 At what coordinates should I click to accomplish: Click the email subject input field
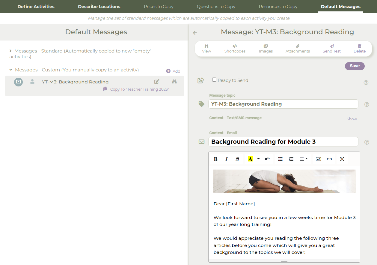[x=283, y=142]
